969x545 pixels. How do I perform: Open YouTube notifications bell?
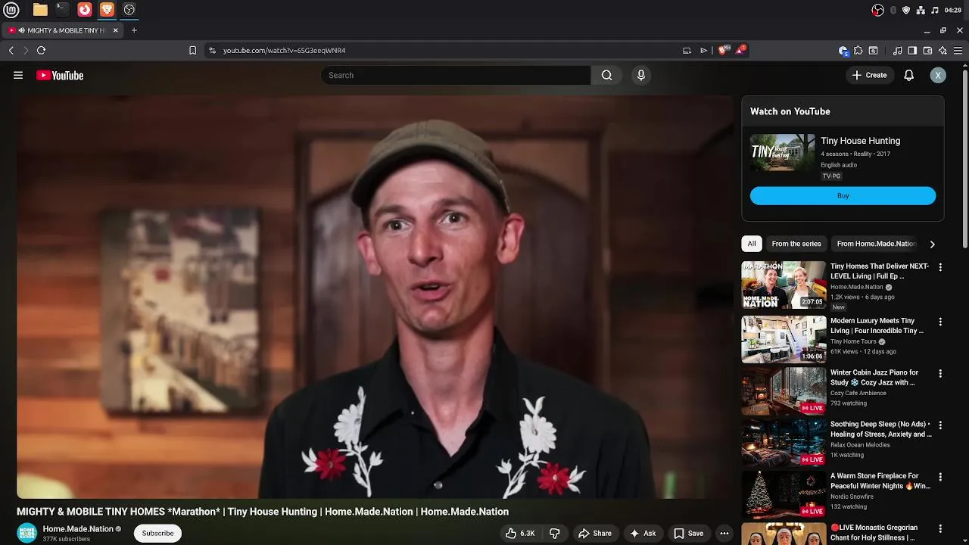tap(909, 75)
